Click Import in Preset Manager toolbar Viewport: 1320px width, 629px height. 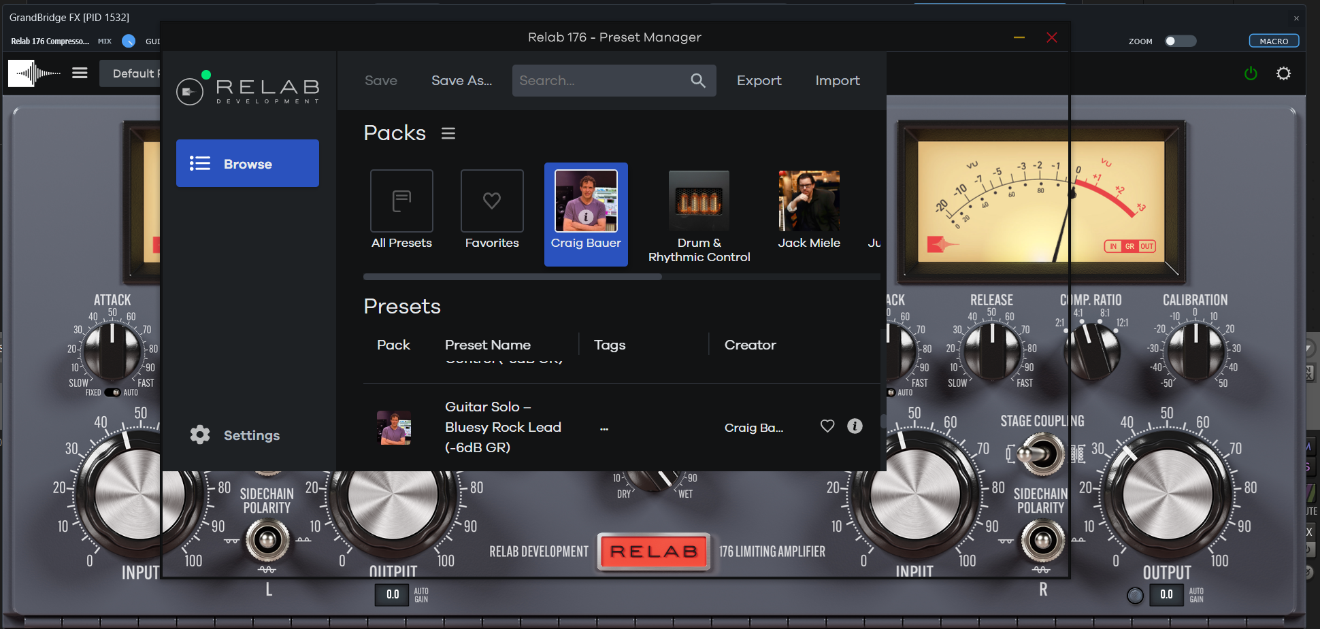pos(838,80)
